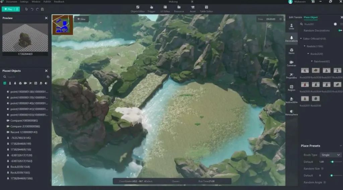The width and height of the screenshot is (343, 190).
Task: Collapse the Rocks(220) folder
Action: pyautogui.click(x=308, y=54)
